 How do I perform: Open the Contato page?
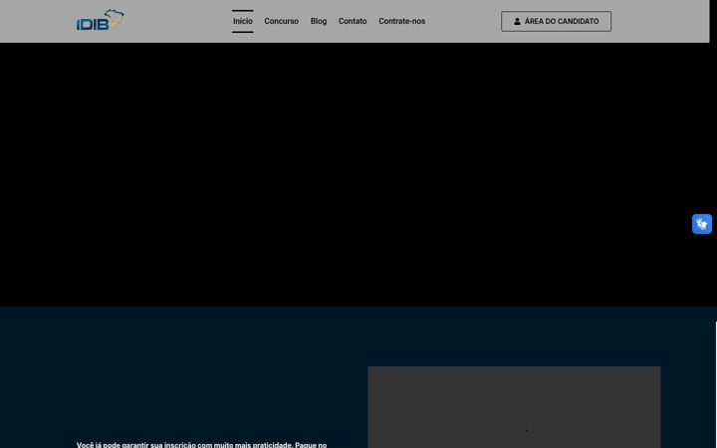pos(353,21)
